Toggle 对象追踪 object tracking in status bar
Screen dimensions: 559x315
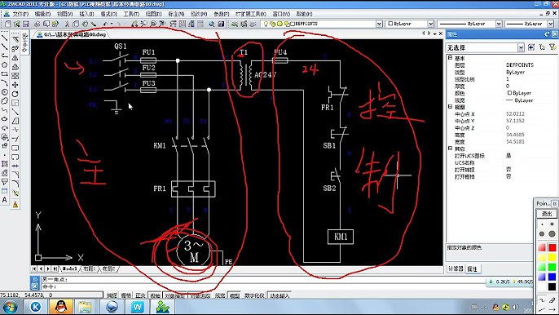[200, 295]
